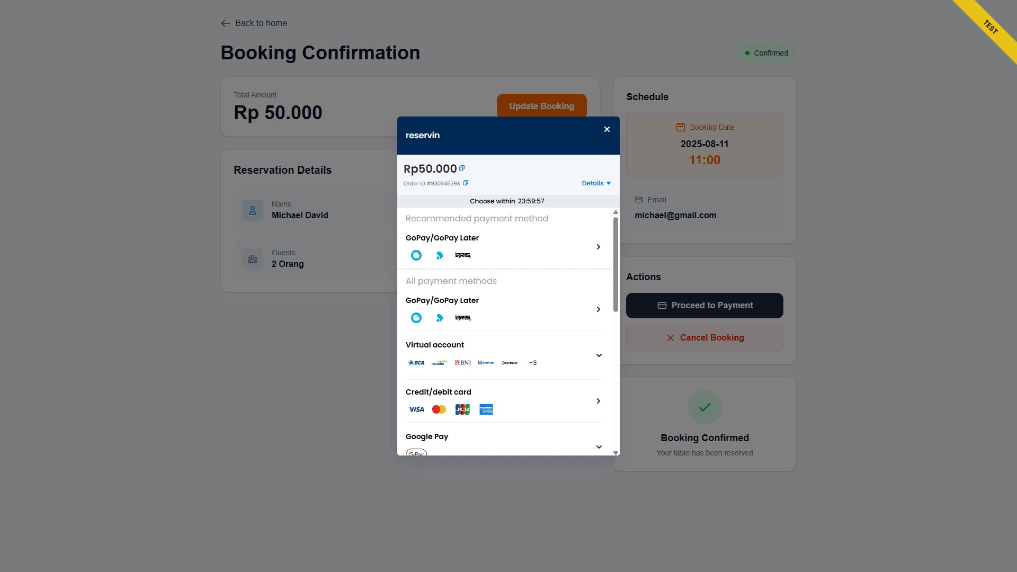Click the JCB card logo

pos(462,409)
